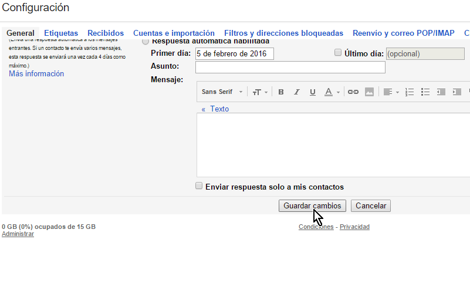Image resolution: width=470 pixels, height=290 pixels.
Task: Decrease indent of message text
Action: 441,92
